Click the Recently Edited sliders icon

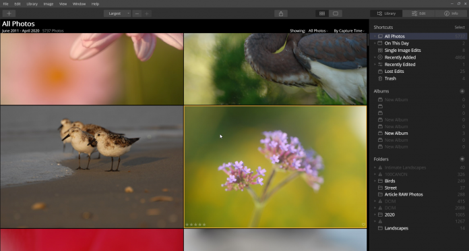tap(380, 64)
